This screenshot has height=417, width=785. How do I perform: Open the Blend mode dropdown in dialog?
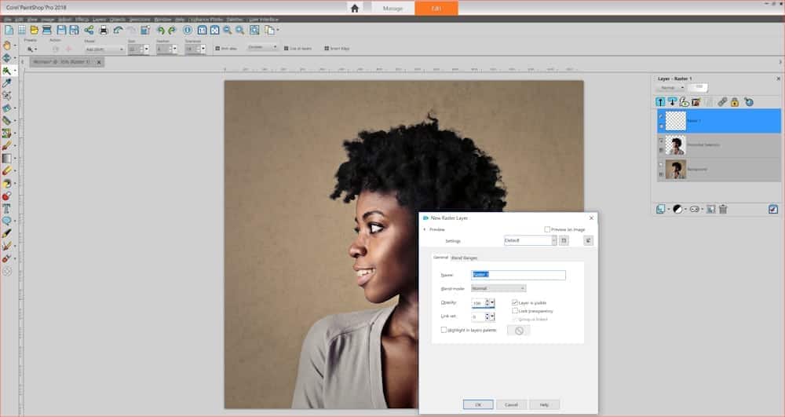(498, 288)
